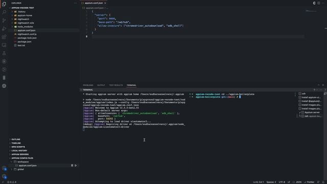The width and height of the screenshot is (327, 184).
Task: Open package-lock.json in the Explorer
Action: [44, 38]
